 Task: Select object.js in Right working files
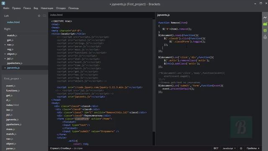tap(12, 54)
